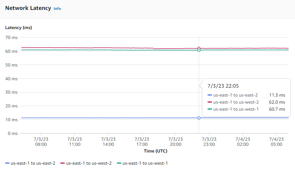Open the Info link beside Network Latency

click(x=57, y=9)
